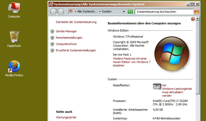This screenshot has height=121, width=206.
Task: Click the vertical scrollbar thumb
Action: coord(198,57)
